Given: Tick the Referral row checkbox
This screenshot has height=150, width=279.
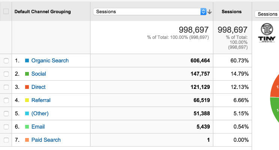Looking at the screenshot, I should [x=6, y=100].
